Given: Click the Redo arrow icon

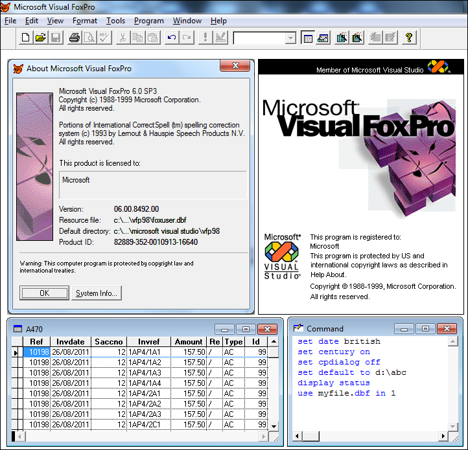Looking at the screenshot, I should pyautogui.click(x=187, y=38).
